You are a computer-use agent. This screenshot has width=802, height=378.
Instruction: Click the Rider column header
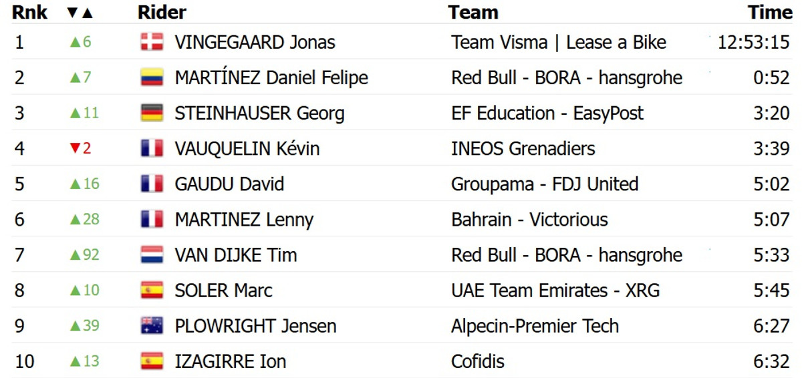point(162,12)
